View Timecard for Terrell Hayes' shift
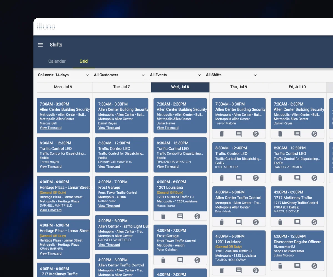 pos(51,166)
